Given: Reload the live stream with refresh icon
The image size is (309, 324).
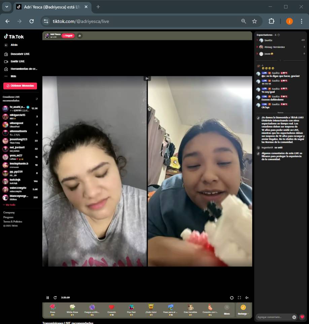Looking at the screenshot, I should coord(55,298).
